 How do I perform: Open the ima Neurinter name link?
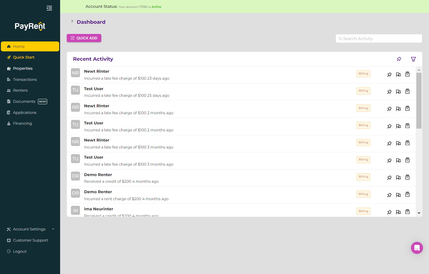99,209
